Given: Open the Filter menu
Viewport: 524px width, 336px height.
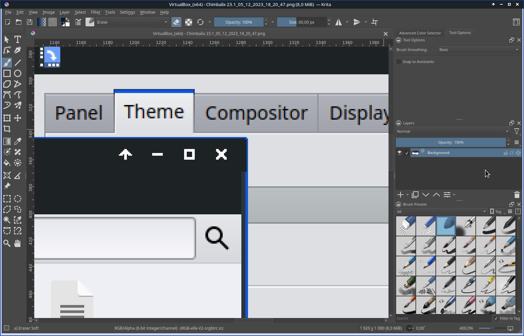Looking at the screenshot, I should click(96, 12).
